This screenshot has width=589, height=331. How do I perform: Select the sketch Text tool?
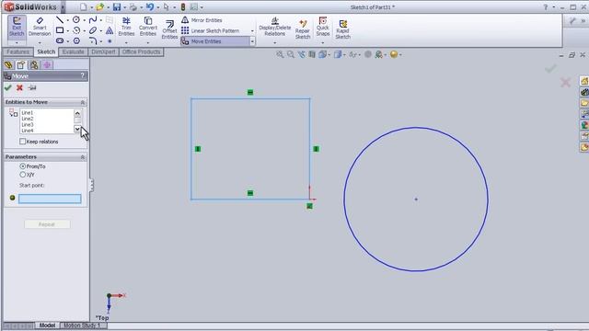[110, 30]
